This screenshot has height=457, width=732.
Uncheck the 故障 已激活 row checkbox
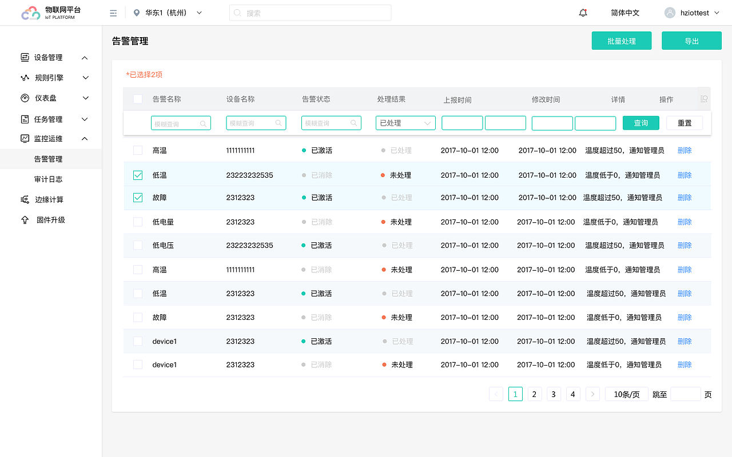tap(138, 197)
